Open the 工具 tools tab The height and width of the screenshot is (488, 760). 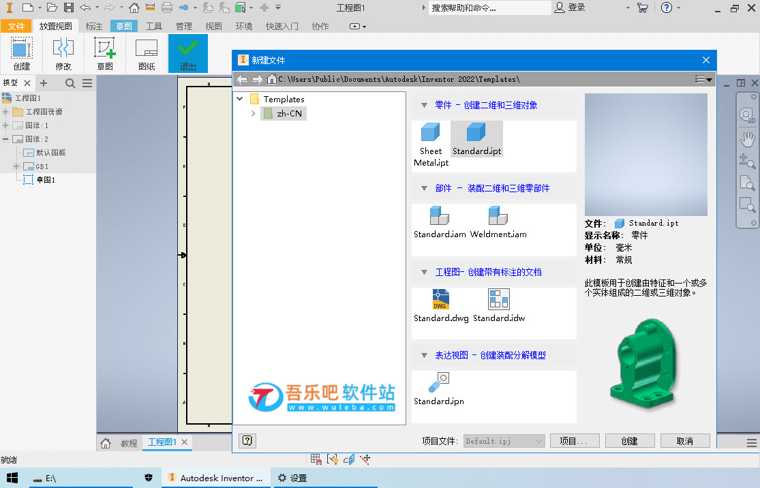pyautogui.click(x=154, y=26)
